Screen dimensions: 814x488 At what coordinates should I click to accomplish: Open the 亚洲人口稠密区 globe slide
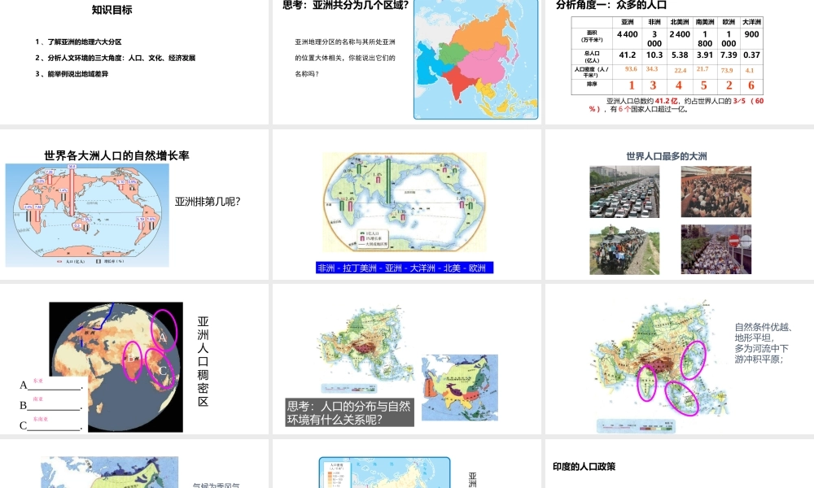(134, 359)
